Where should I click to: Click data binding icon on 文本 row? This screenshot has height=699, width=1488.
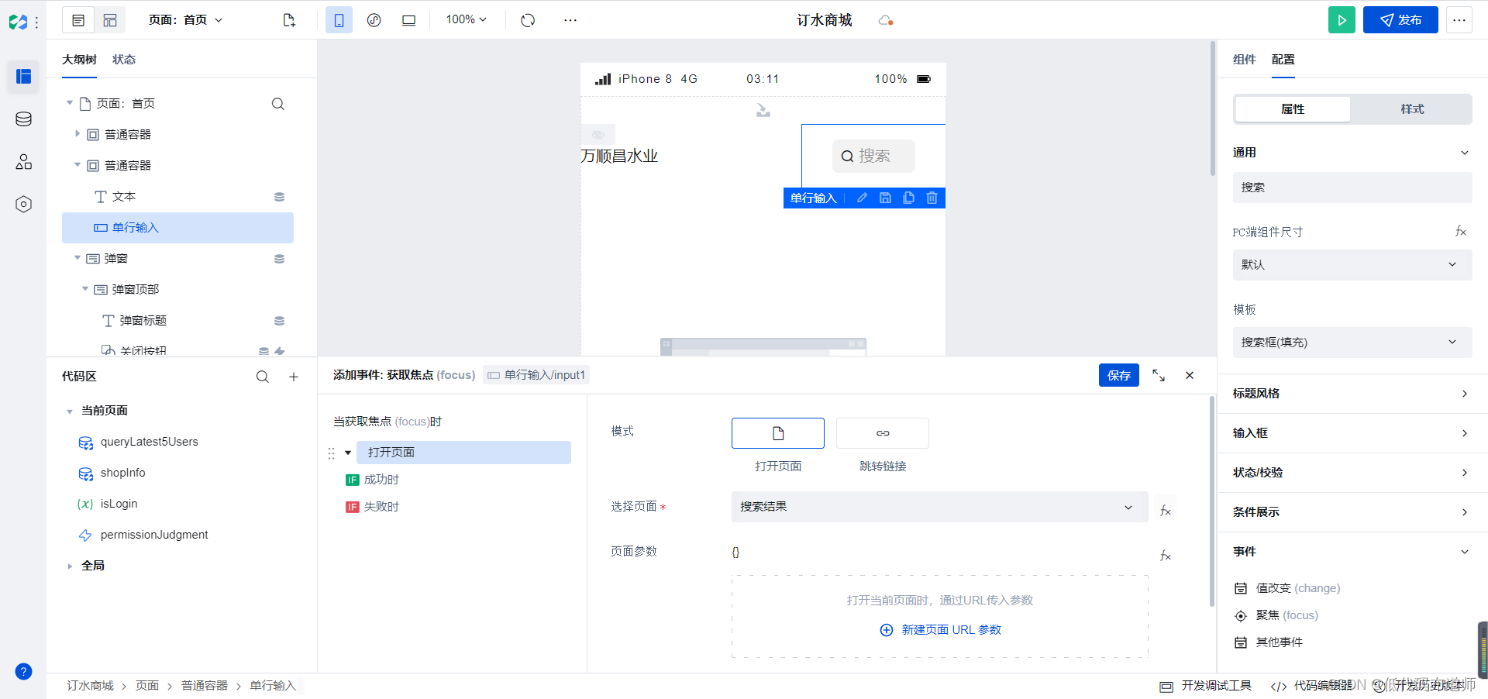(x=279, y=197)
